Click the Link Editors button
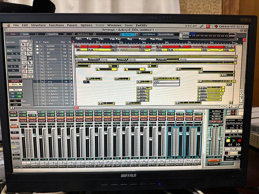 [x=149, y=34]
